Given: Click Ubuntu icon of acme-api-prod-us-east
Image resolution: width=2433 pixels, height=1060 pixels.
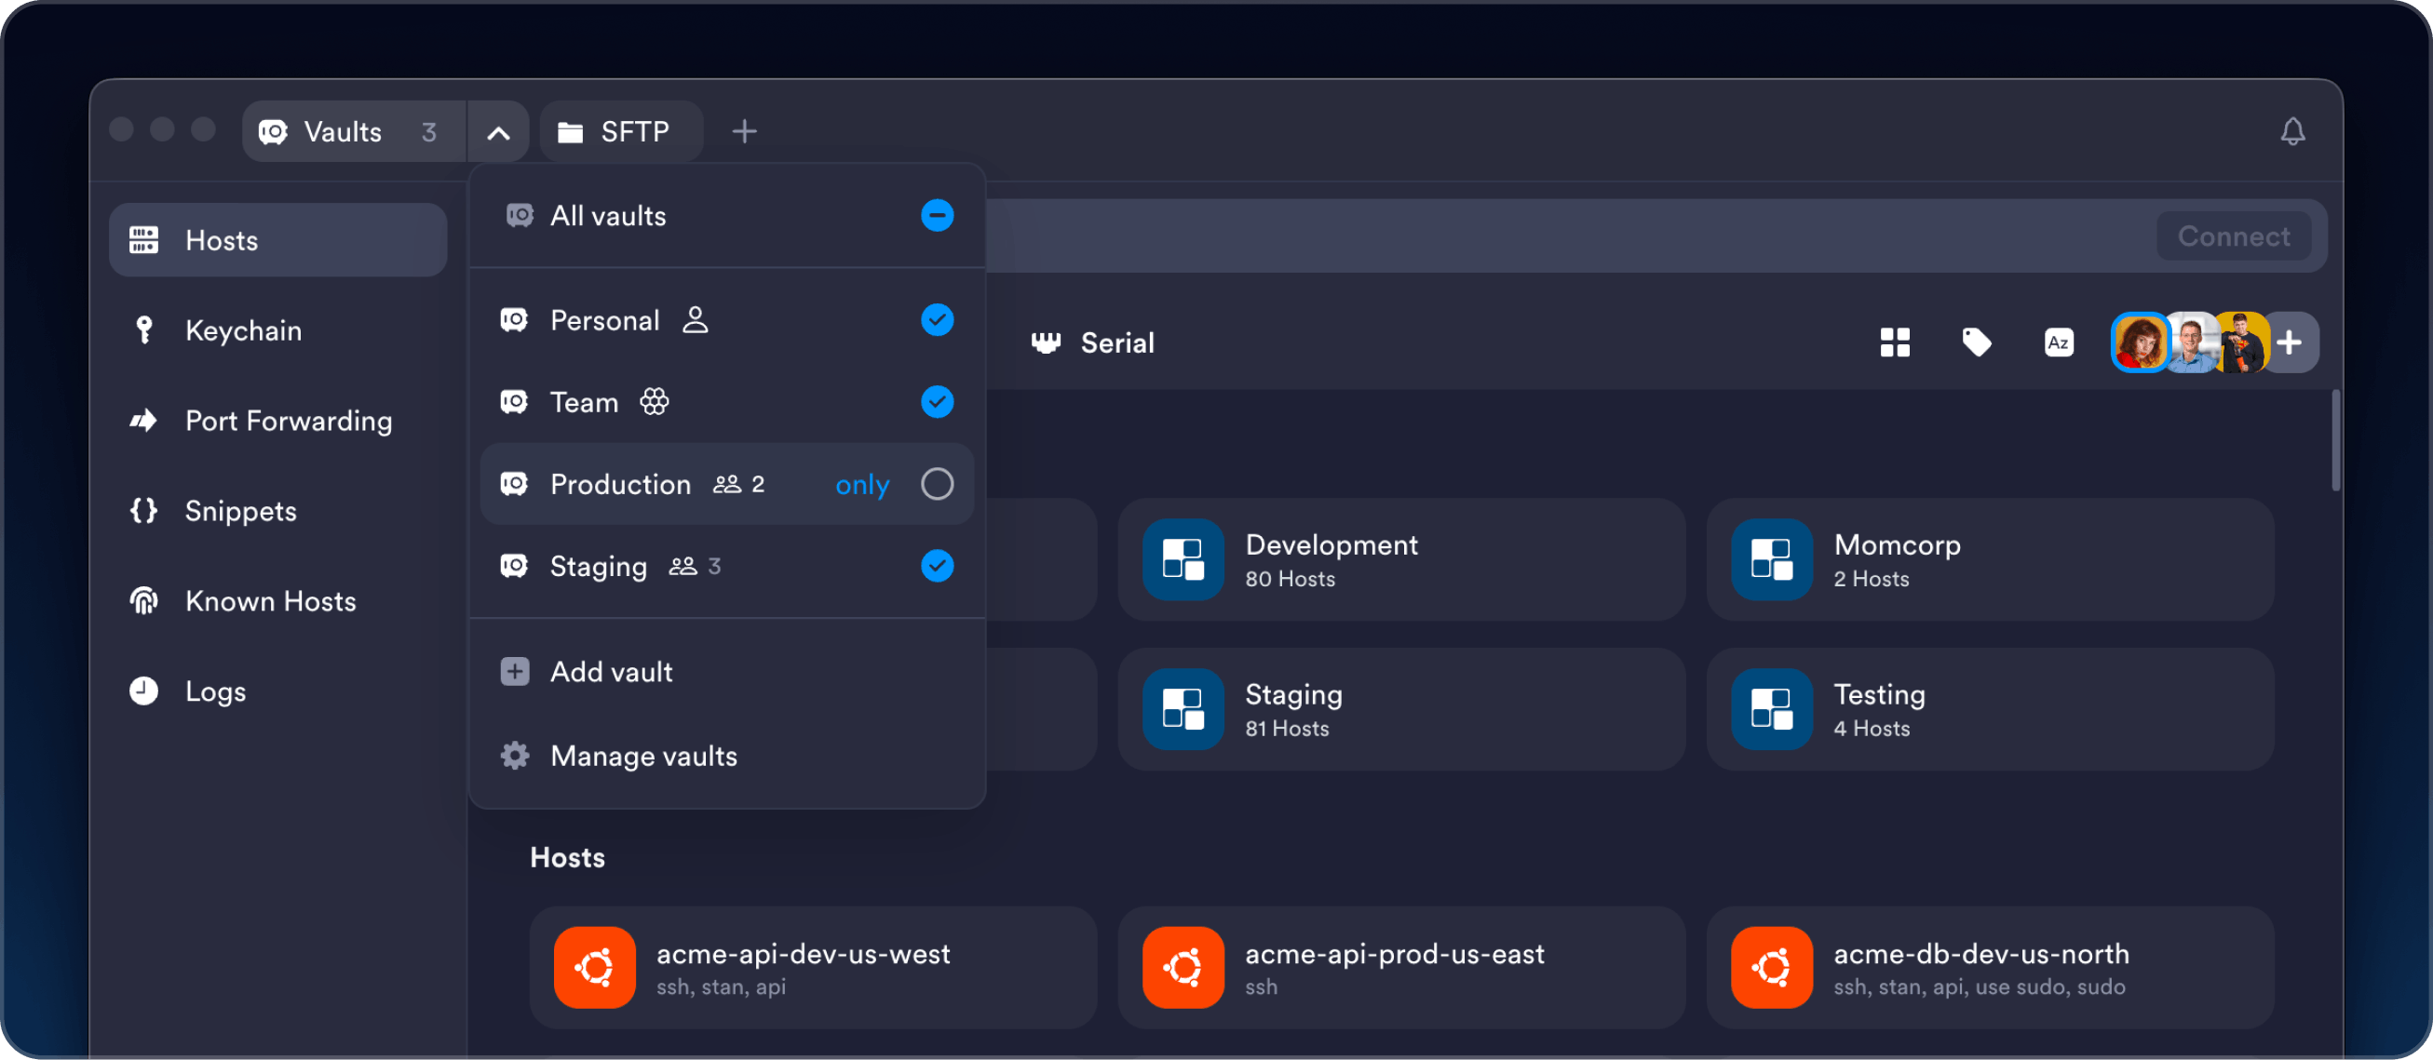Looking at the screenshot, I should (x=1183, y=968).
